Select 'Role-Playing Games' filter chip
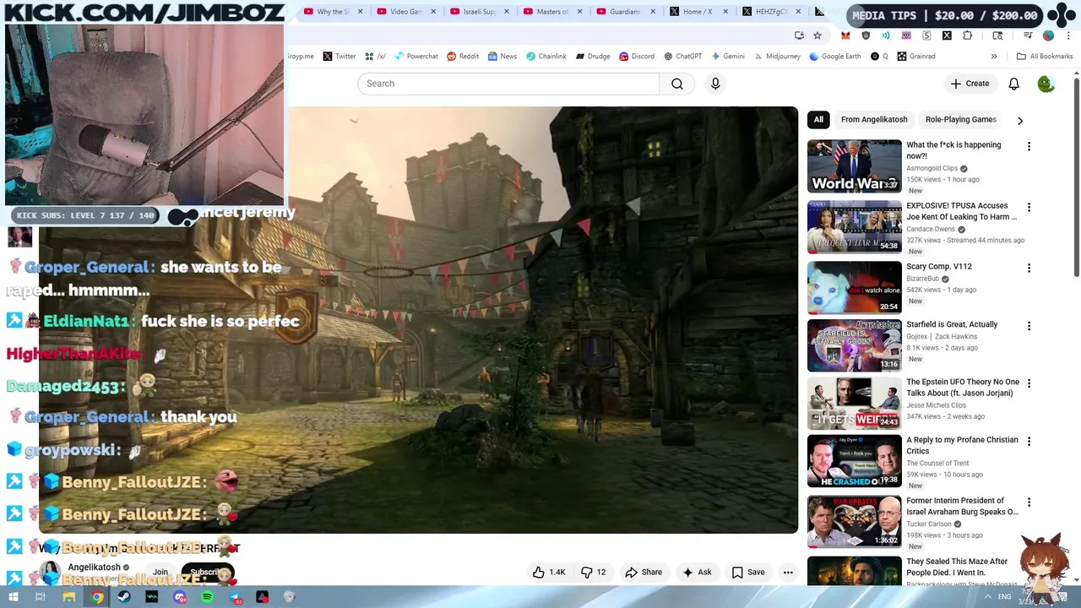1081x608 pixels. pos(960,120)
